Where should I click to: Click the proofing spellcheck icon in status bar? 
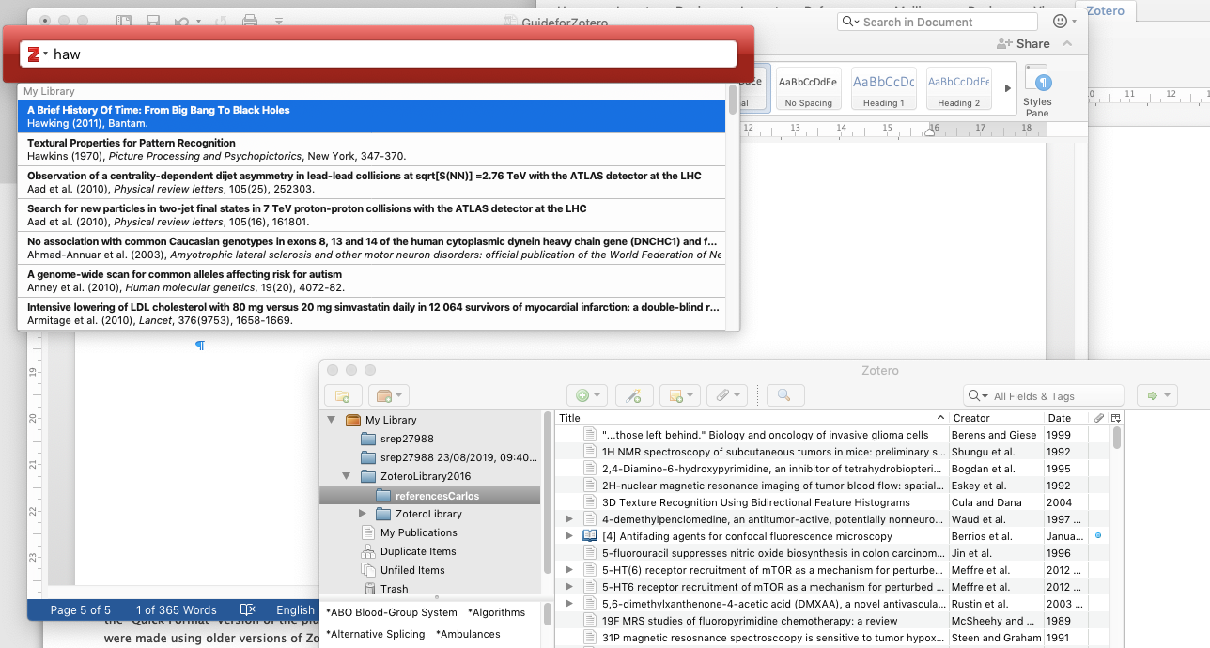pos(248,610)
